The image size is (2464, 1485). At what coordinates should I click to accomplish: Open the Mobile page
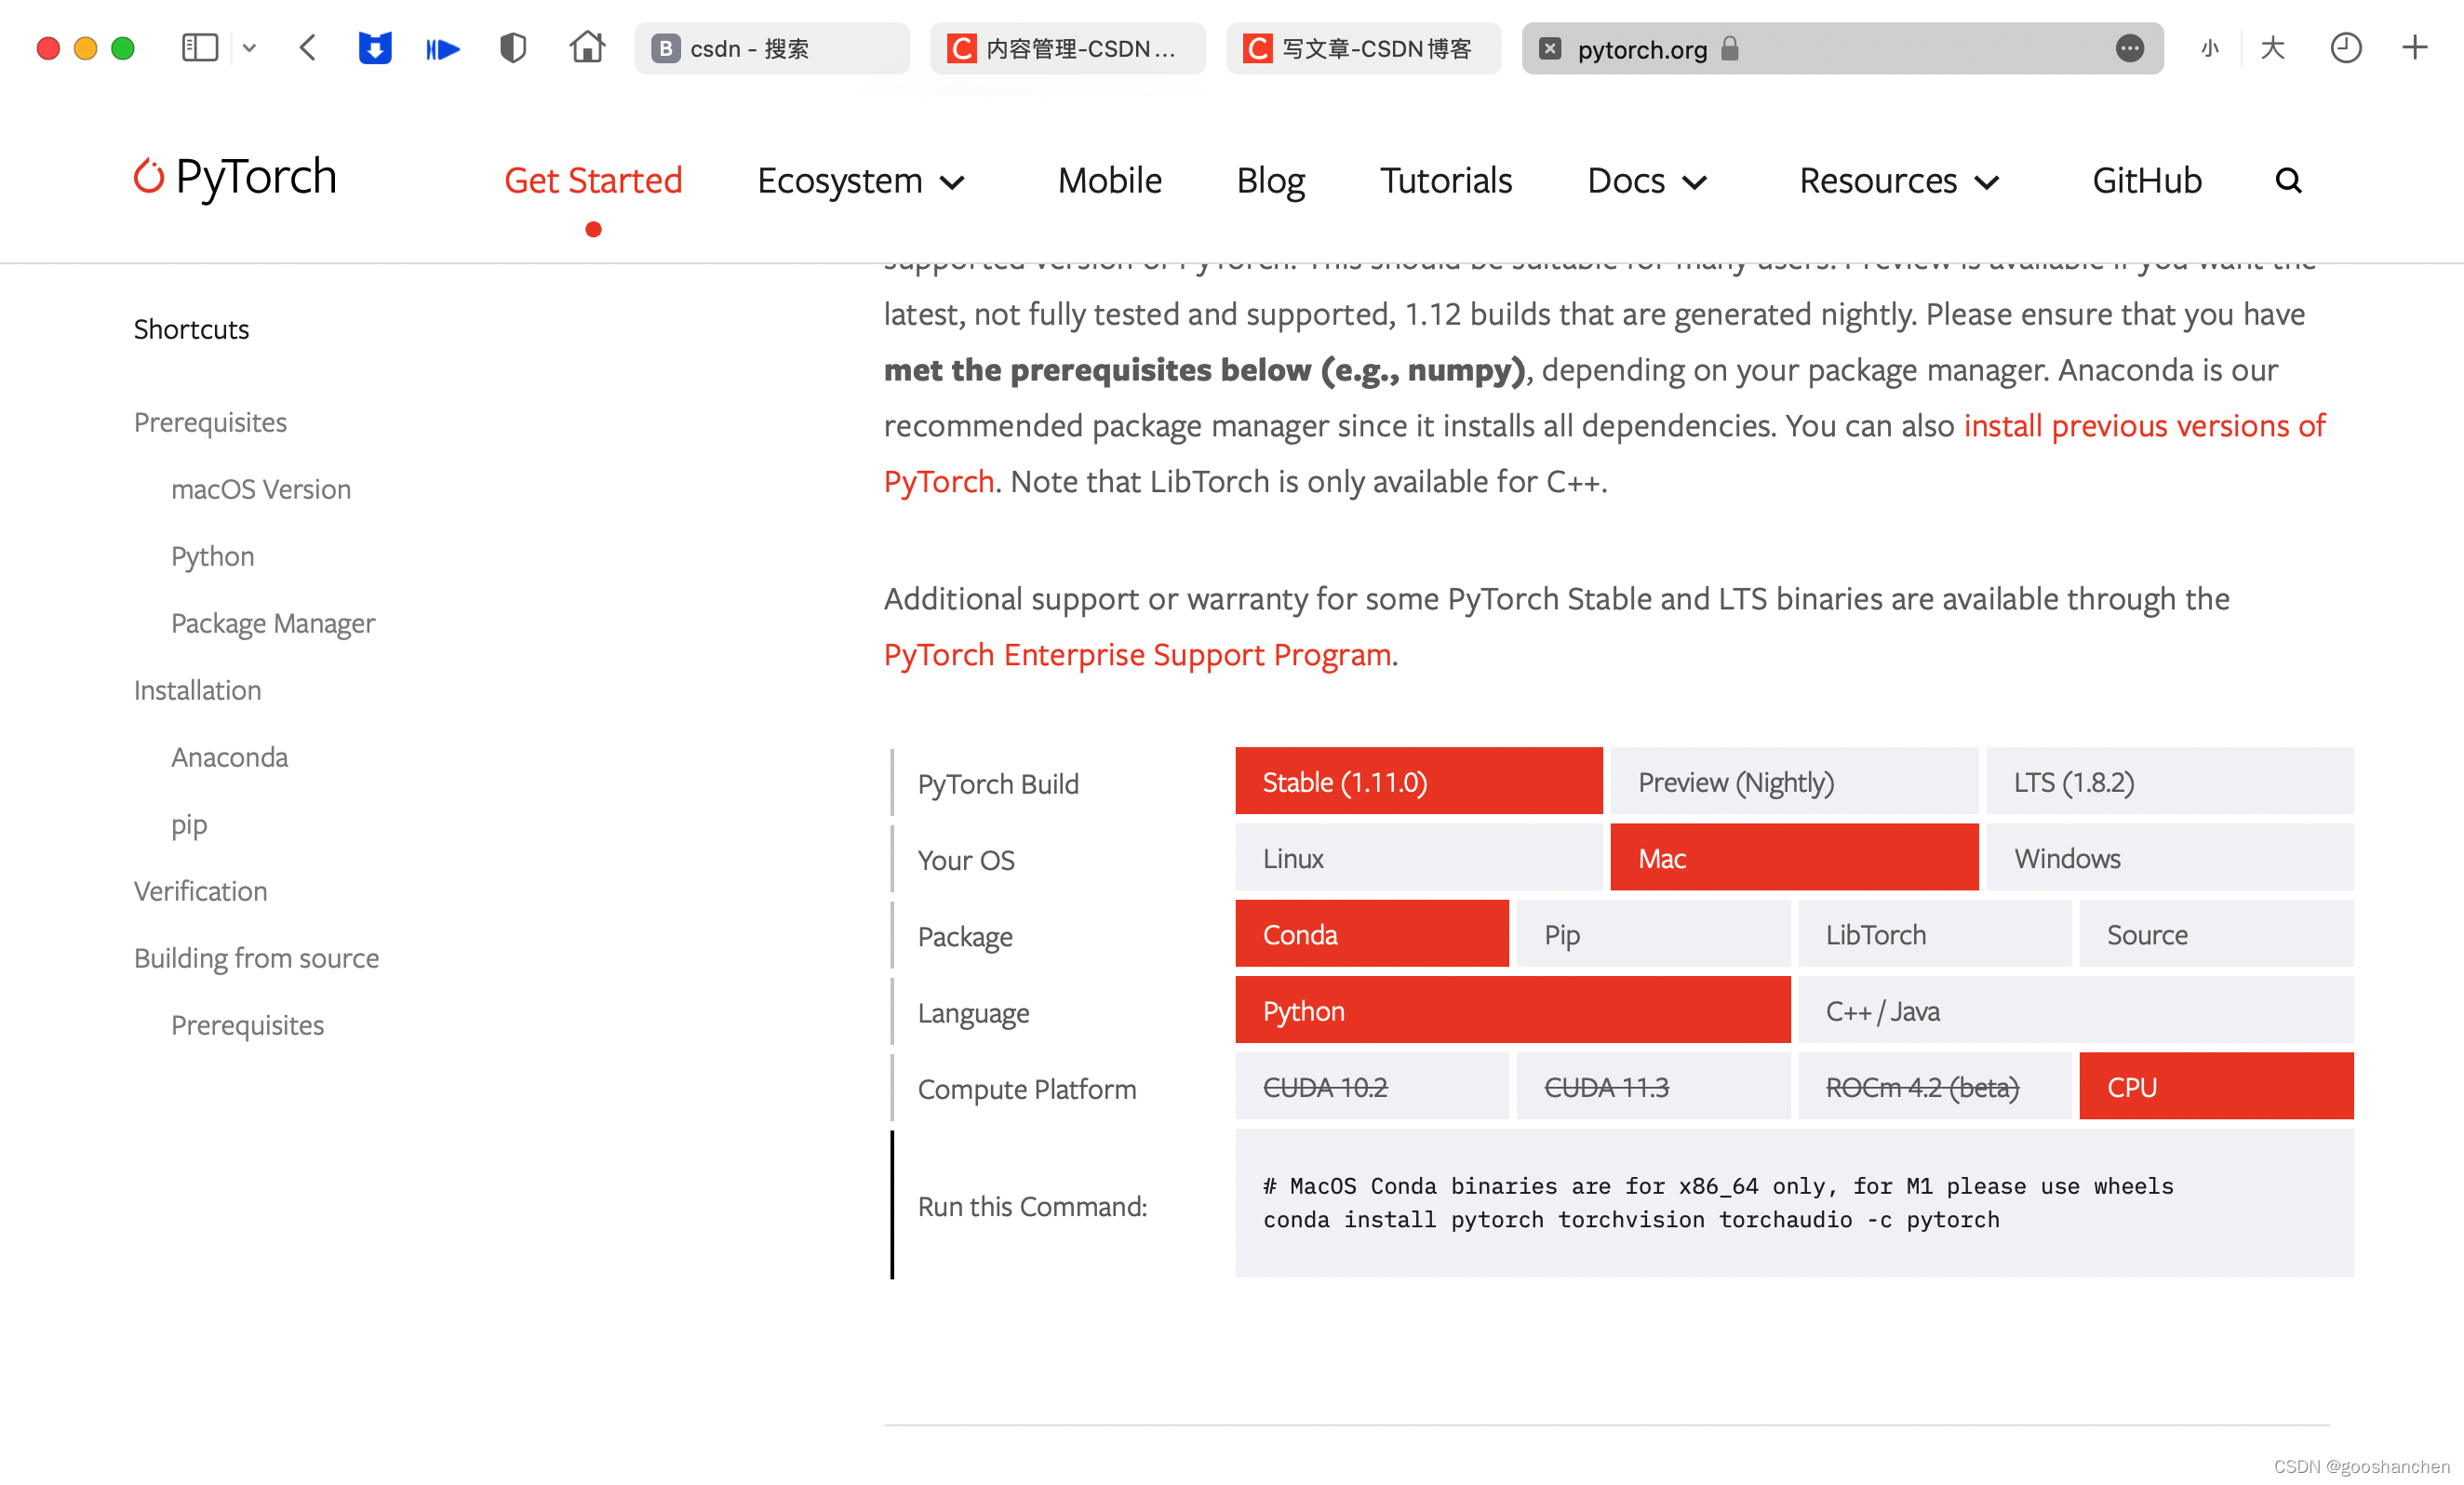[x=1110, y=181]
